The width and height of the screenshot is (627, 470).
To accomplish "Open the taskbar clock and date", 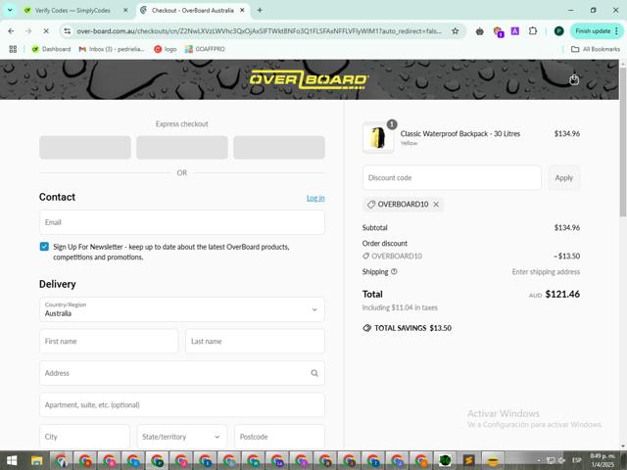I will point(602,460).
